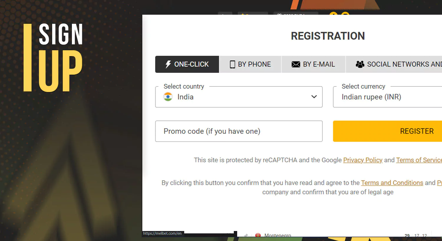Screen dimensions: 442x241
Task: Click the Montenegro flag icon
Action: [258, 235]
